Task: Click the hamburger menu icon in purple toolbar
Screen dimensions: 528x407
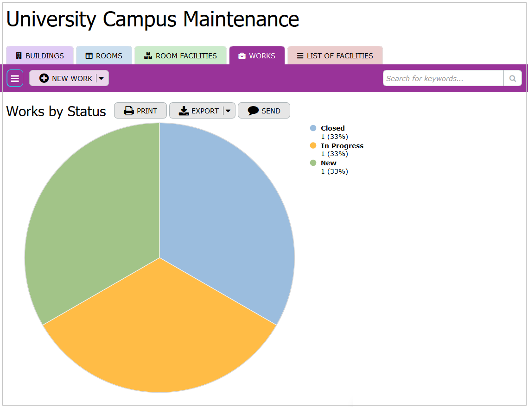Action: [15, 79]
